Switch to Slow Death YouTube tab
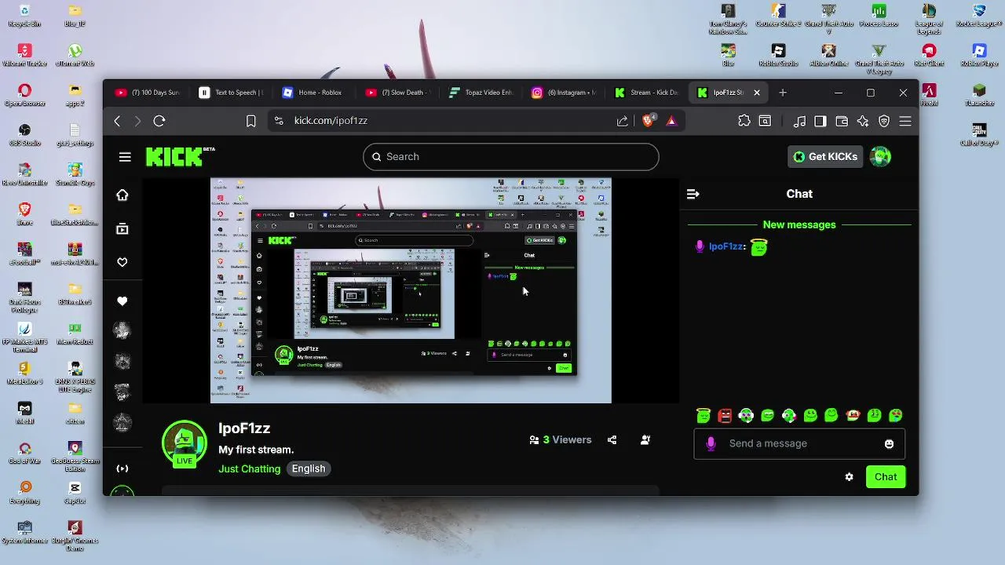1005x565 pixels. (397, 93)
